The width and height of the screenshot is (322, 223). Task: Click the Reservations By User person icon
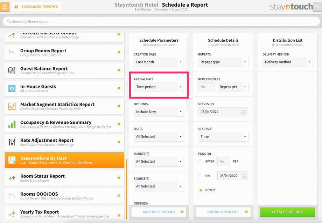pyautogui.click(x=12, y=160)
